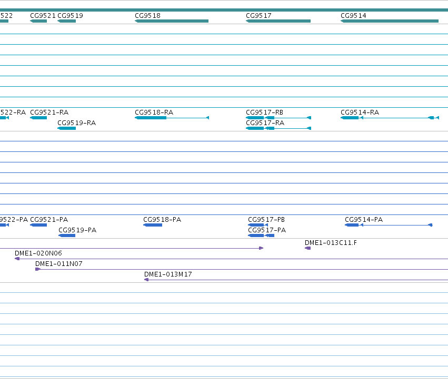Click the DME1-013C11.F purple arrow glyph
448x379 pixels.
[308, 248]
